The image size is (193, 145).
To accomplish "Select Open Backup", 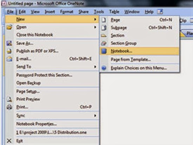I will tap(52, 83).
